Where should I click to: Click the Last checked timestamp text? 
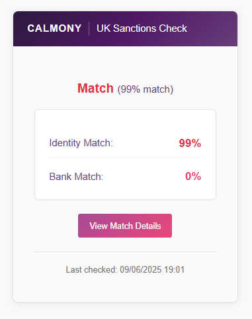click(x=125, y=269)
